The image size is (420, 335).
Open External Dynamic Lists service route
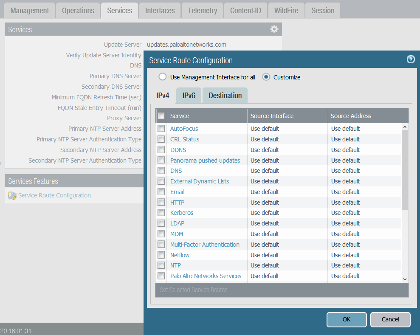tap(200, 181)
